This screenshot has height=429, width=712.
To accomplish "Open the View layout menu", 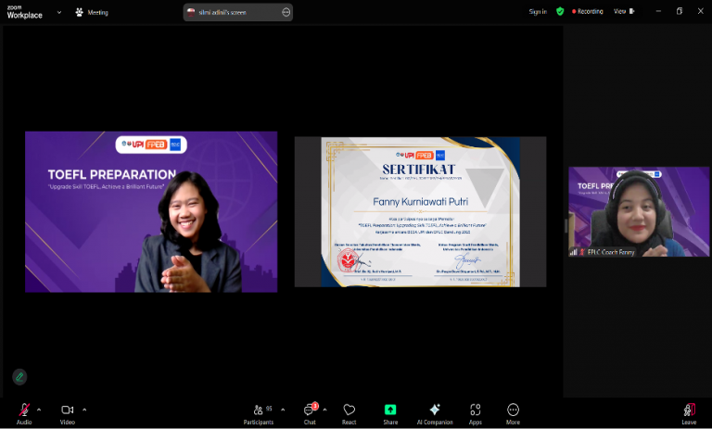I will tap(624, 11).
